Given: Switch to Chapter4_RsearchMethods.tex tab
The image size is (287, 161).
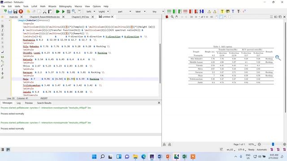Looking at the screenshot, I should 45,17.
